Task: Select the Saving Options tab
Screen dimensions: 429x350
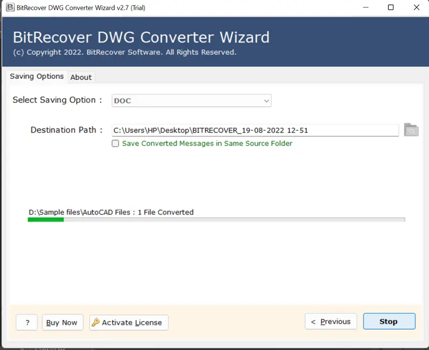Action: [x=36, y=76]
